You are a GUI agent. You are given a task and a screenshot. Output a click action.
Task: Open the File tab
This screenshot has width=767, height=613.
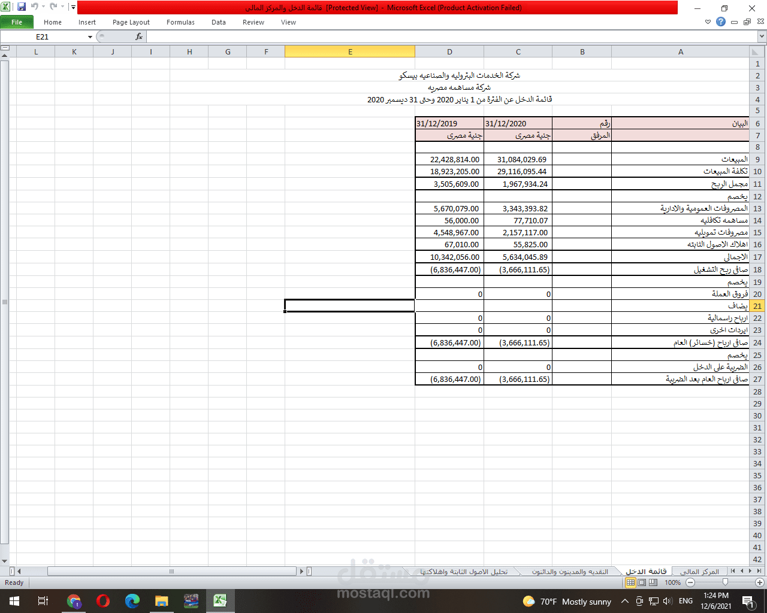[17, 22]
